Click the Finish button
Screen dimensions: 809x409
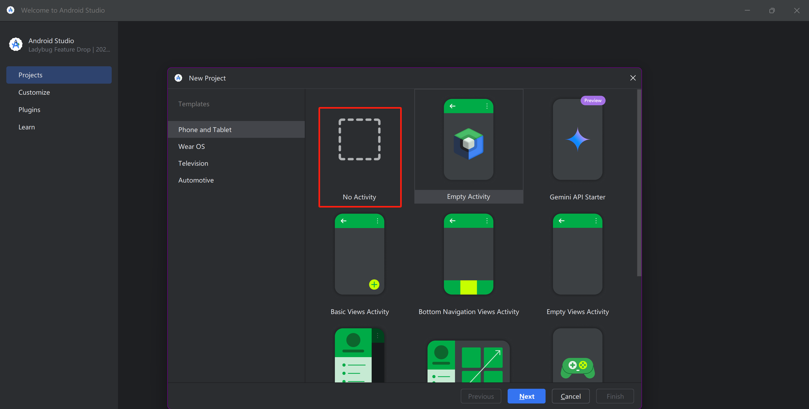point(615,396)
